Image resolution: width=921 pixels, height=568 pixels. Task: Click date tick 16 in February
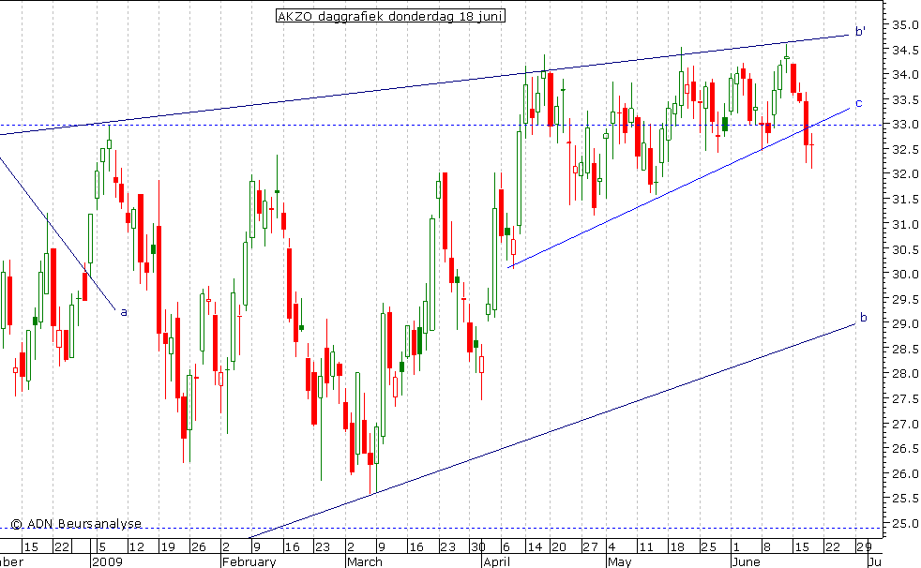292,546
